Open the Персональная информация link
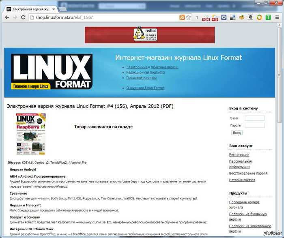Image resolution: width=284 pixels, height=238 pixels. (x=240, y=164)
